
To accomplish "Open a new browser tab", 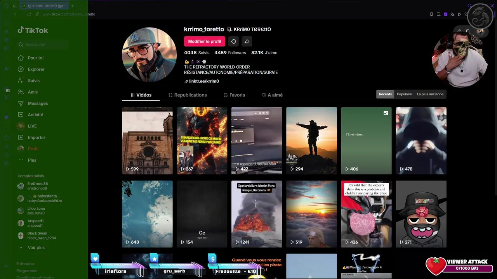I will tap(72, 6).
